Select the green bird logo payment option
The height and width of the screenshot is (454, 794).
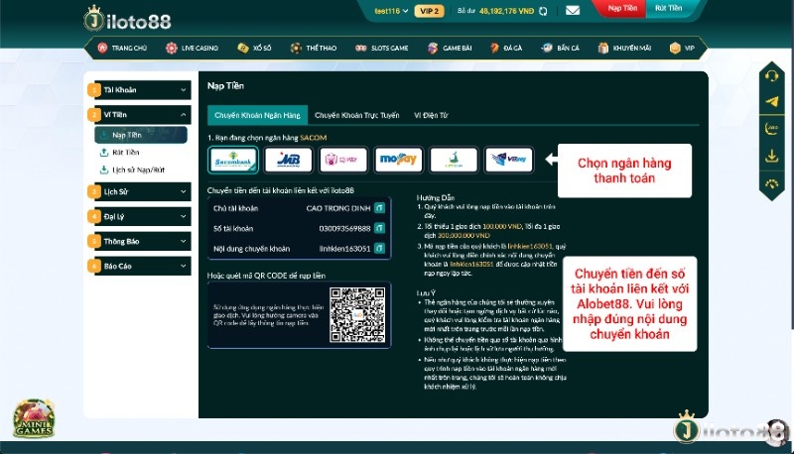(454, 160)
